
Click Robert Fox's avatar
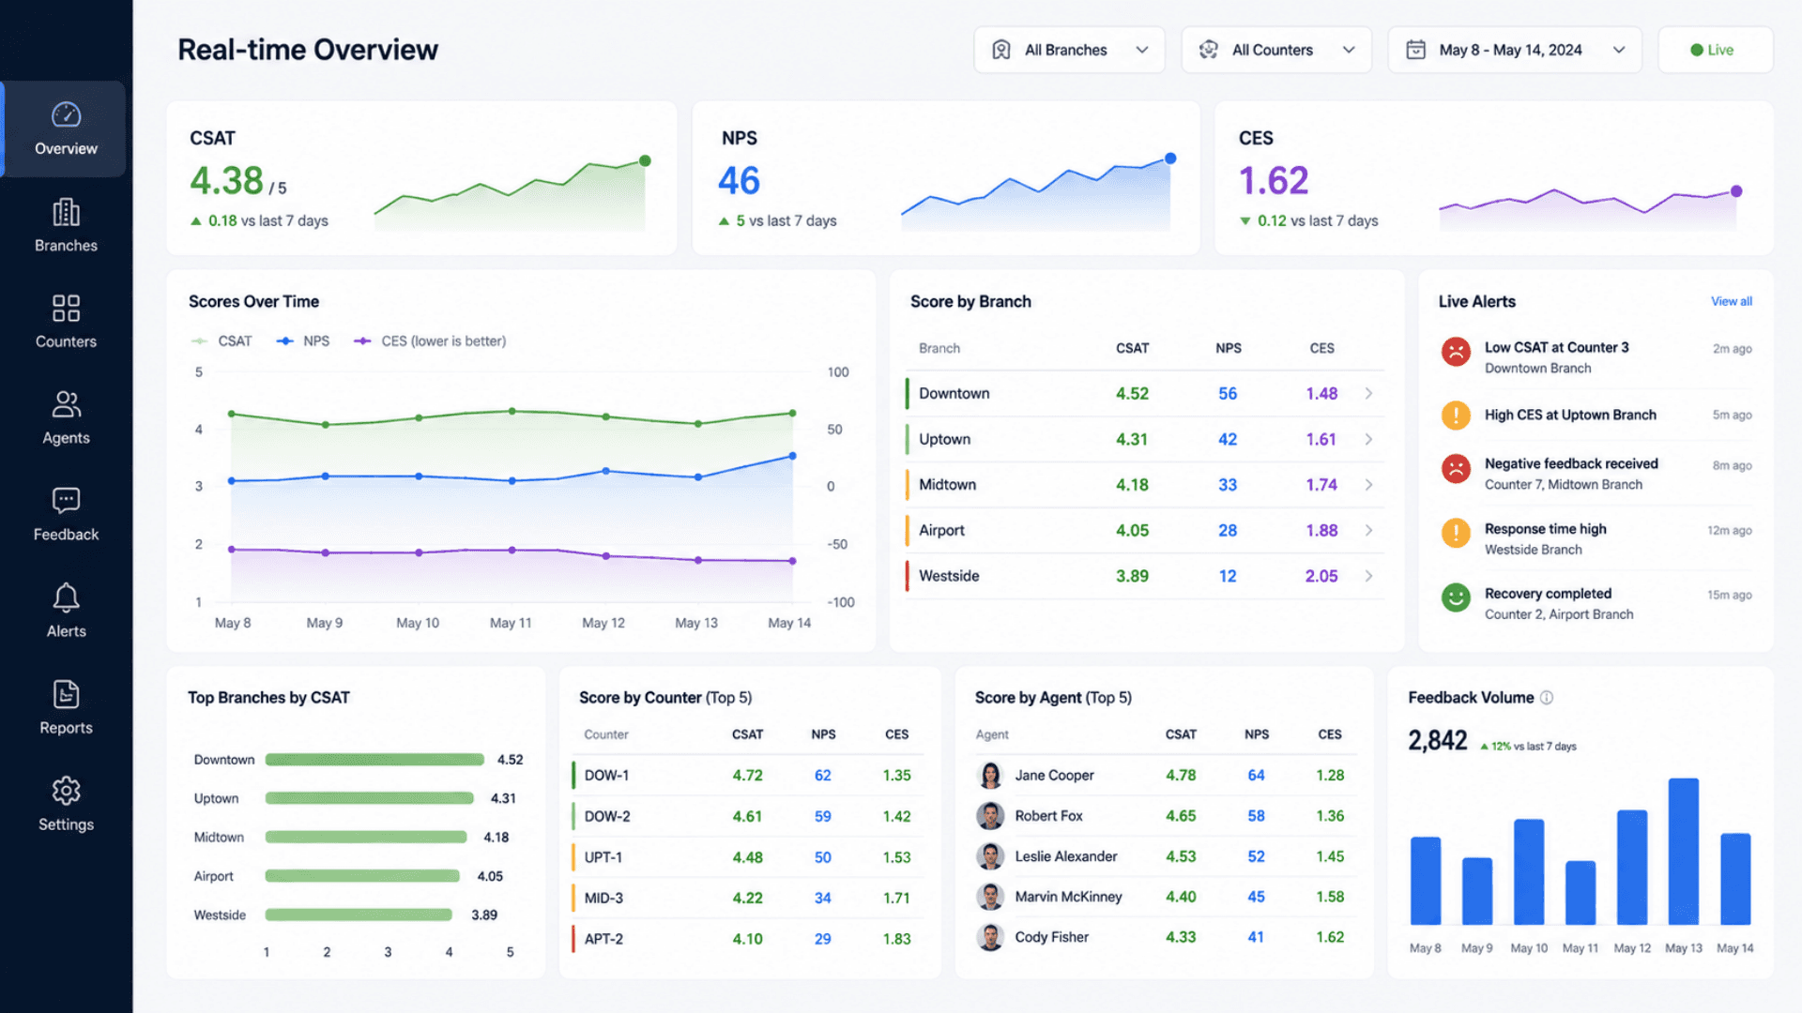990,816
